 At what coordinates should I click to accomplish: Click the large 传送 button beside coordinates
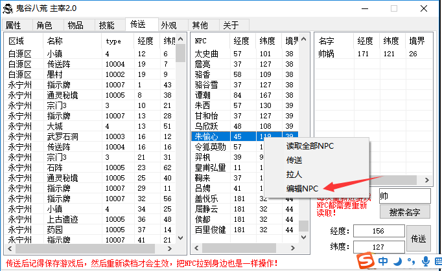418,239
